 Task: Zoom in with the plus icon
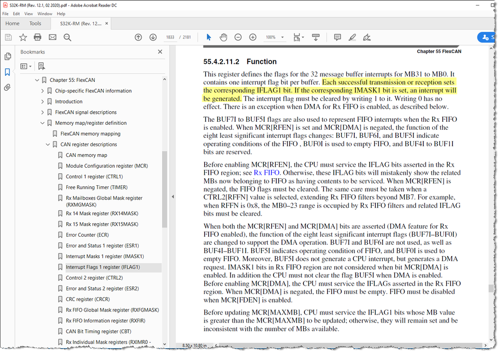(253, 37)
